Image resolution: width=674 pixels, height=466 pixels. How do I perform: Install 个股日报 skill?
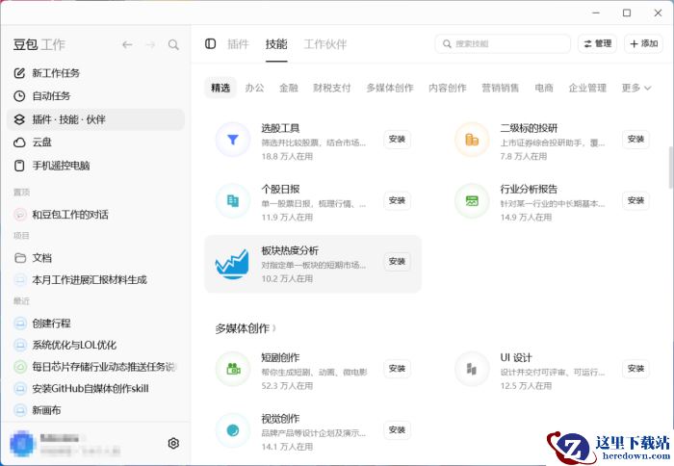[397, 201]
